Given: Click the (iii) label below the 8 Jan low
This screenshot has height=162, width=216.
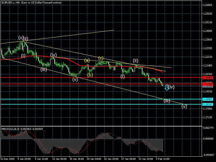Looking at the screenshot, I should click(44, 70).
